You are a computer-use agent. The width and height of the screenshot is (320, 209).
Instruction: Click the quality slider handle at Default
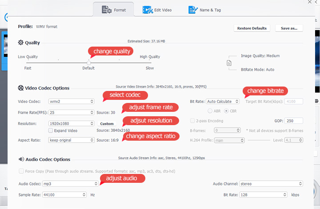pyautogui.click(x=89, y=63)
